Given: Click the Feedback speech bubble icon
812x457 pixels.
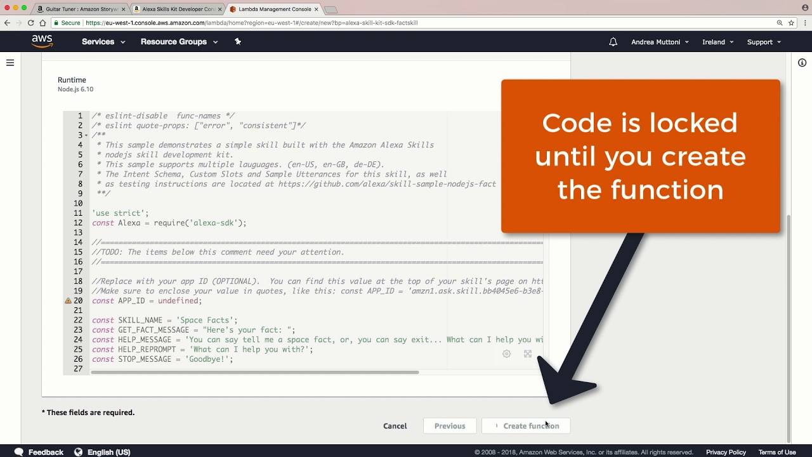Looking at the screenshot, I should coord(19,452).
